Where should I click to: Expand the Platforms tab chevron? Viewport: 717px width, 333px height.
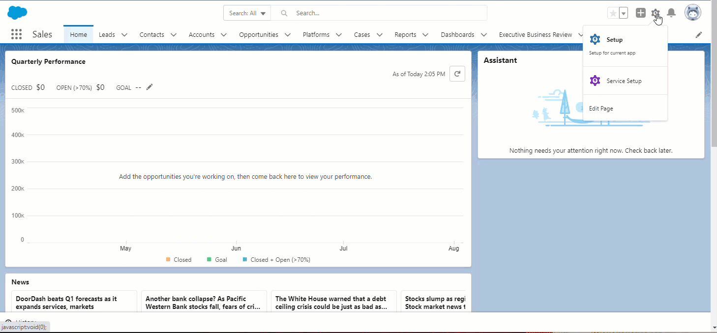pyautogui.click(x=339, y=35)
